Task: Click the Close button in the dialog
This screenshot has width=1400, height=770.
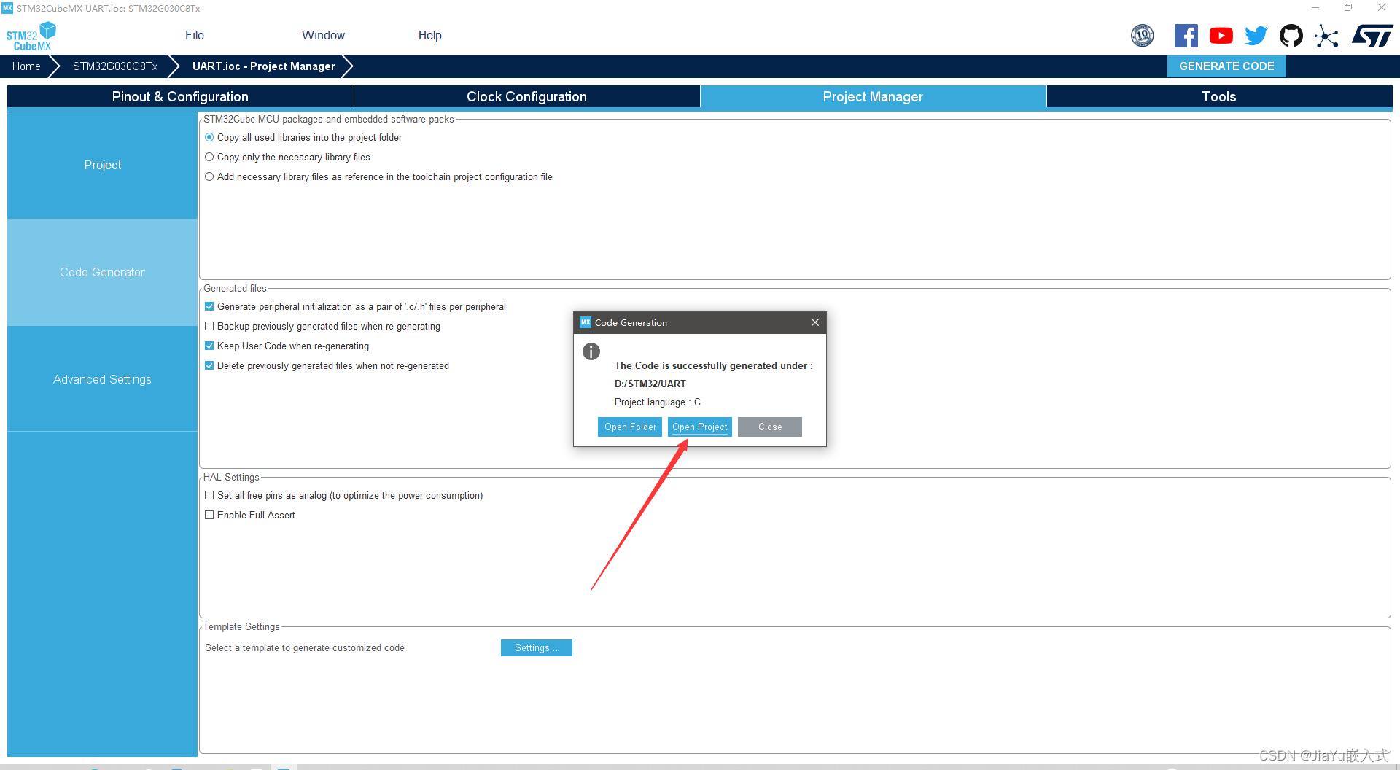Action: (770, 427)
